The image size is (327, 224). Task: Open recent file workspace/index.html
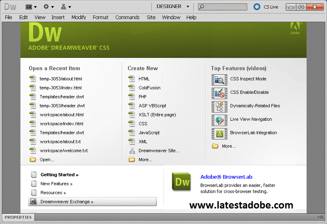tap(62, 124)
